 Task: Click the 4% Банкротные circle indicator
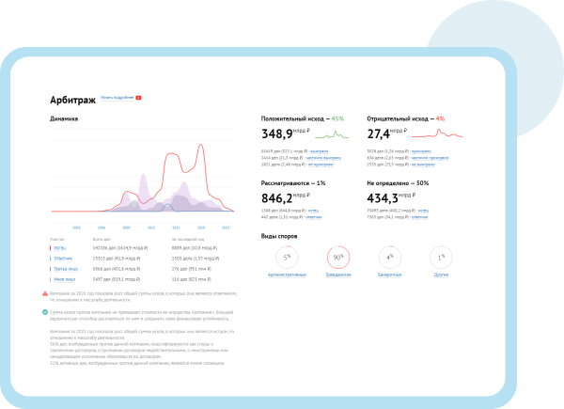(x=389, y=257)
